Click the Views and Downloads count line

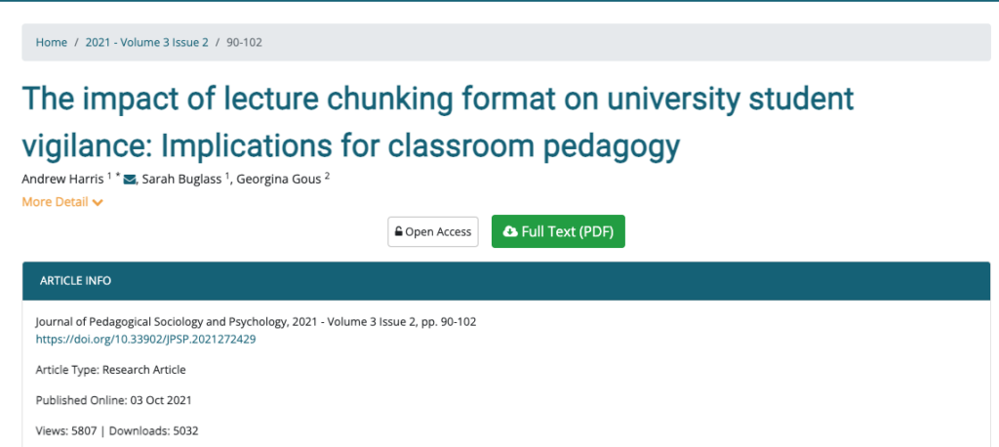coord(117,430)
